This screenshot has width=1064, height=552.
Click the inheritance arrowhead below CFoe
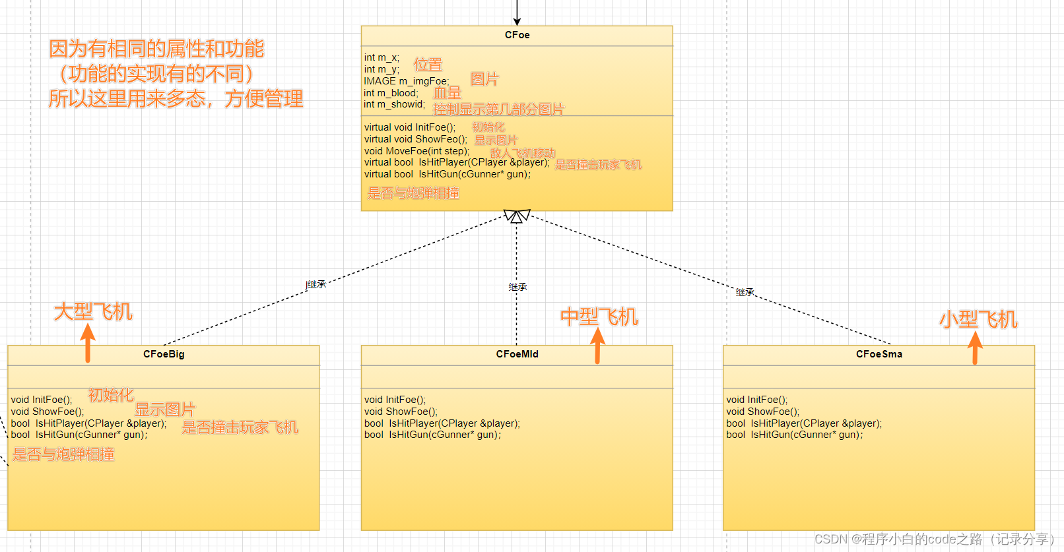point(517,216)
